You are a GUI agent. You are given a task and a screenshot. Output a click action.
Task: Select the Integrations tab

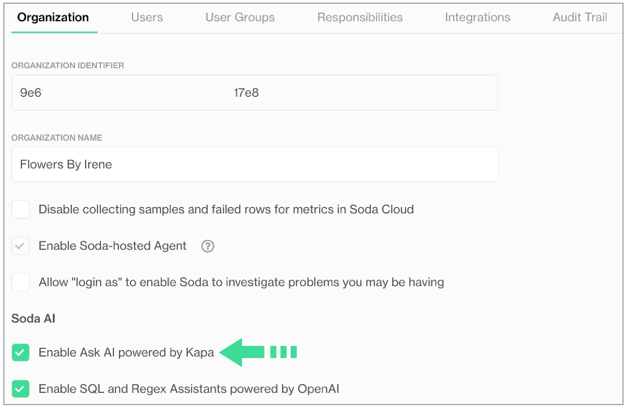click(477, 17)
